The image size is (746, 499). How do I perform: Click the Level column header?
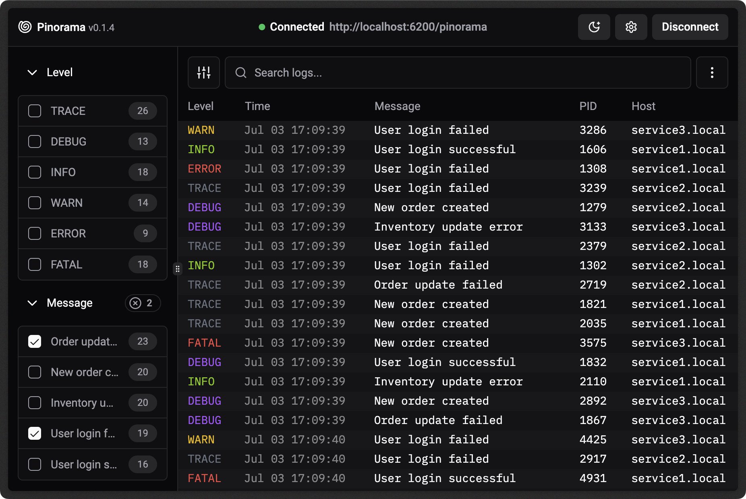click(x=201, y=106)
